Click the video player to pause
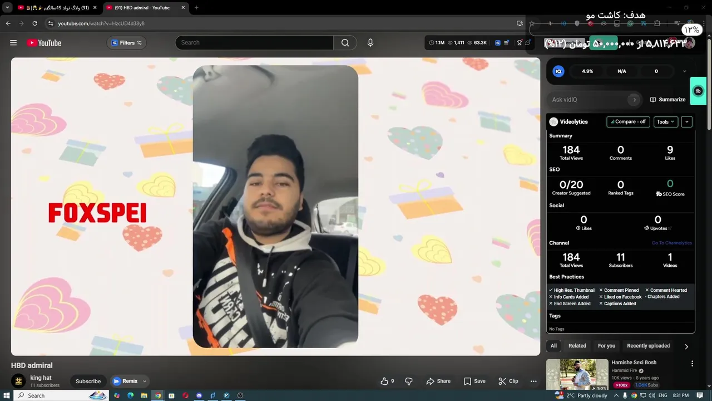712x401 pixels. [x=275, y=207]
